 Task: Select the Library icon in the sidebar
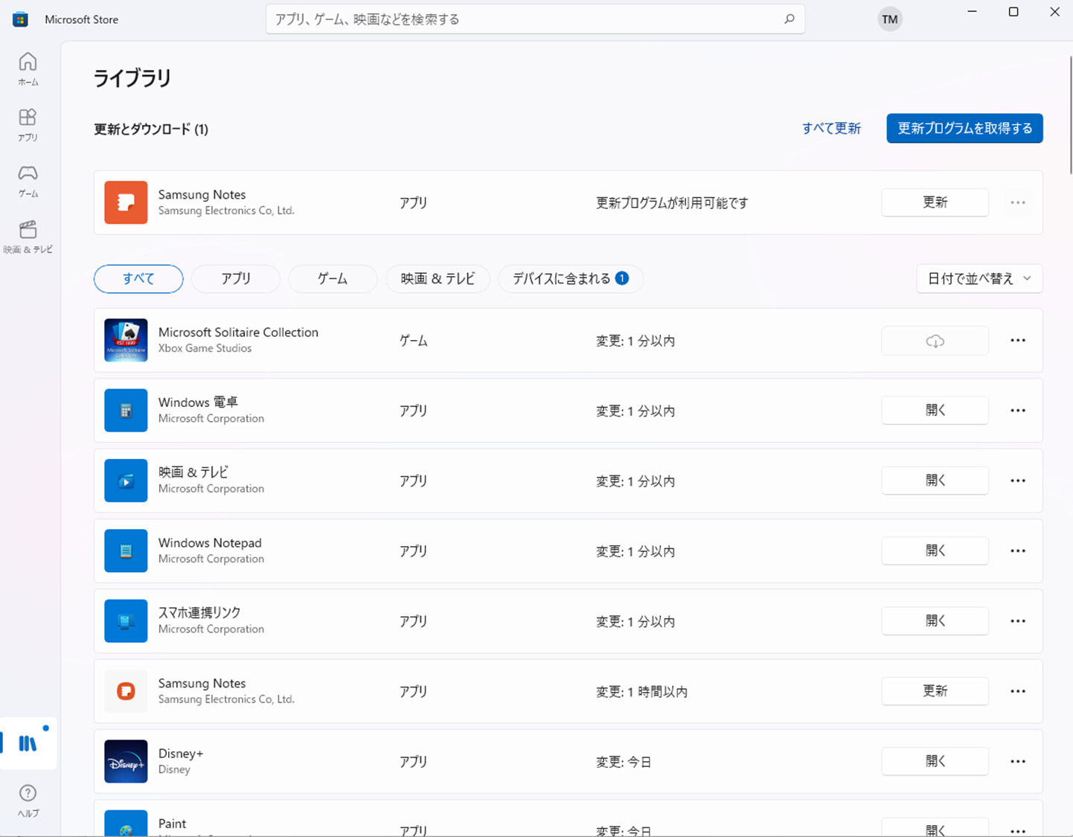pyautogui.click(x=28, y=743)
